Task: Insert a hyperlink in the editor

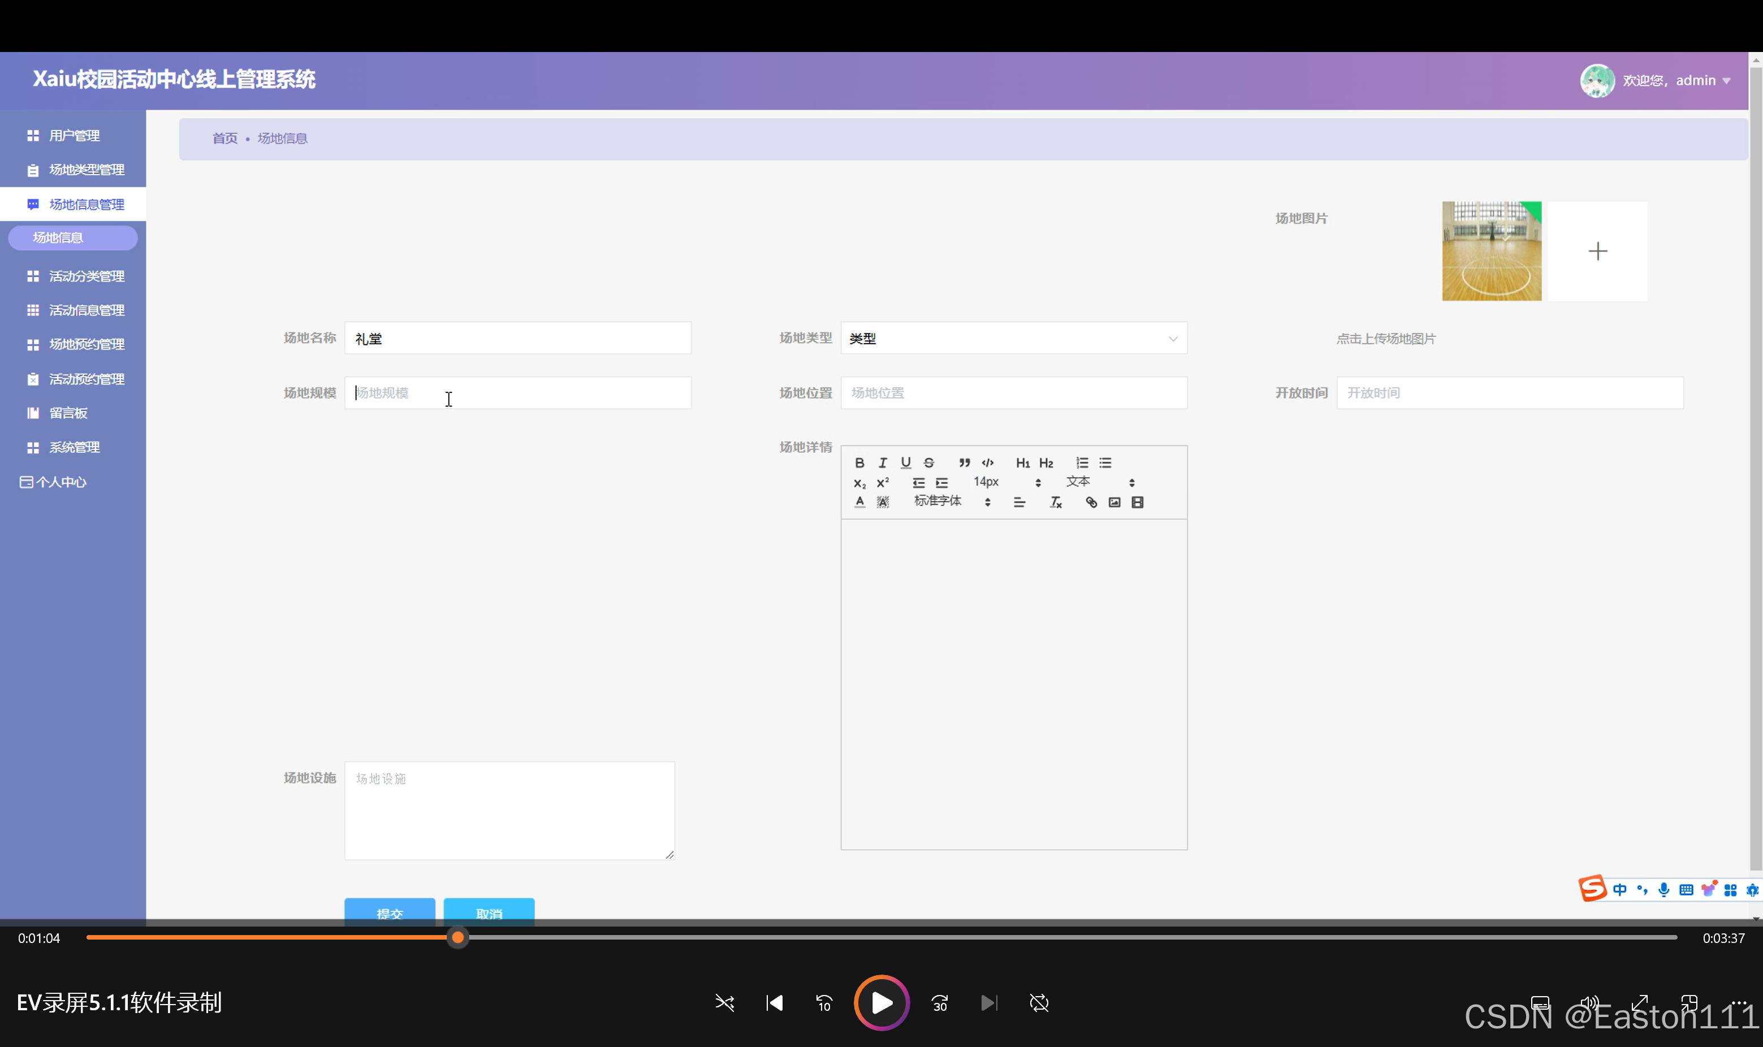Action: tap(1091, 503)
